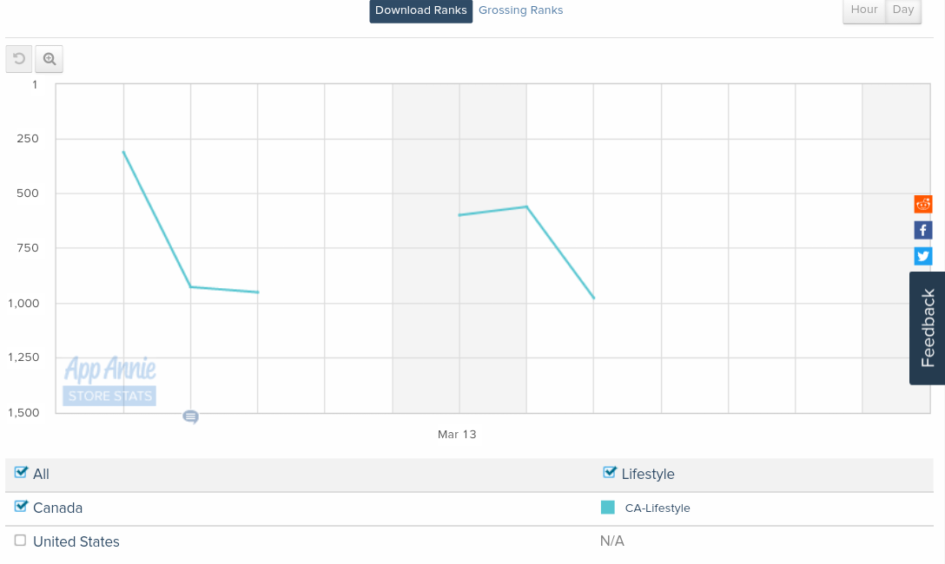Click the rank line peak near 500
Viewport: 945px width, 564px height.
coord(526,207)
